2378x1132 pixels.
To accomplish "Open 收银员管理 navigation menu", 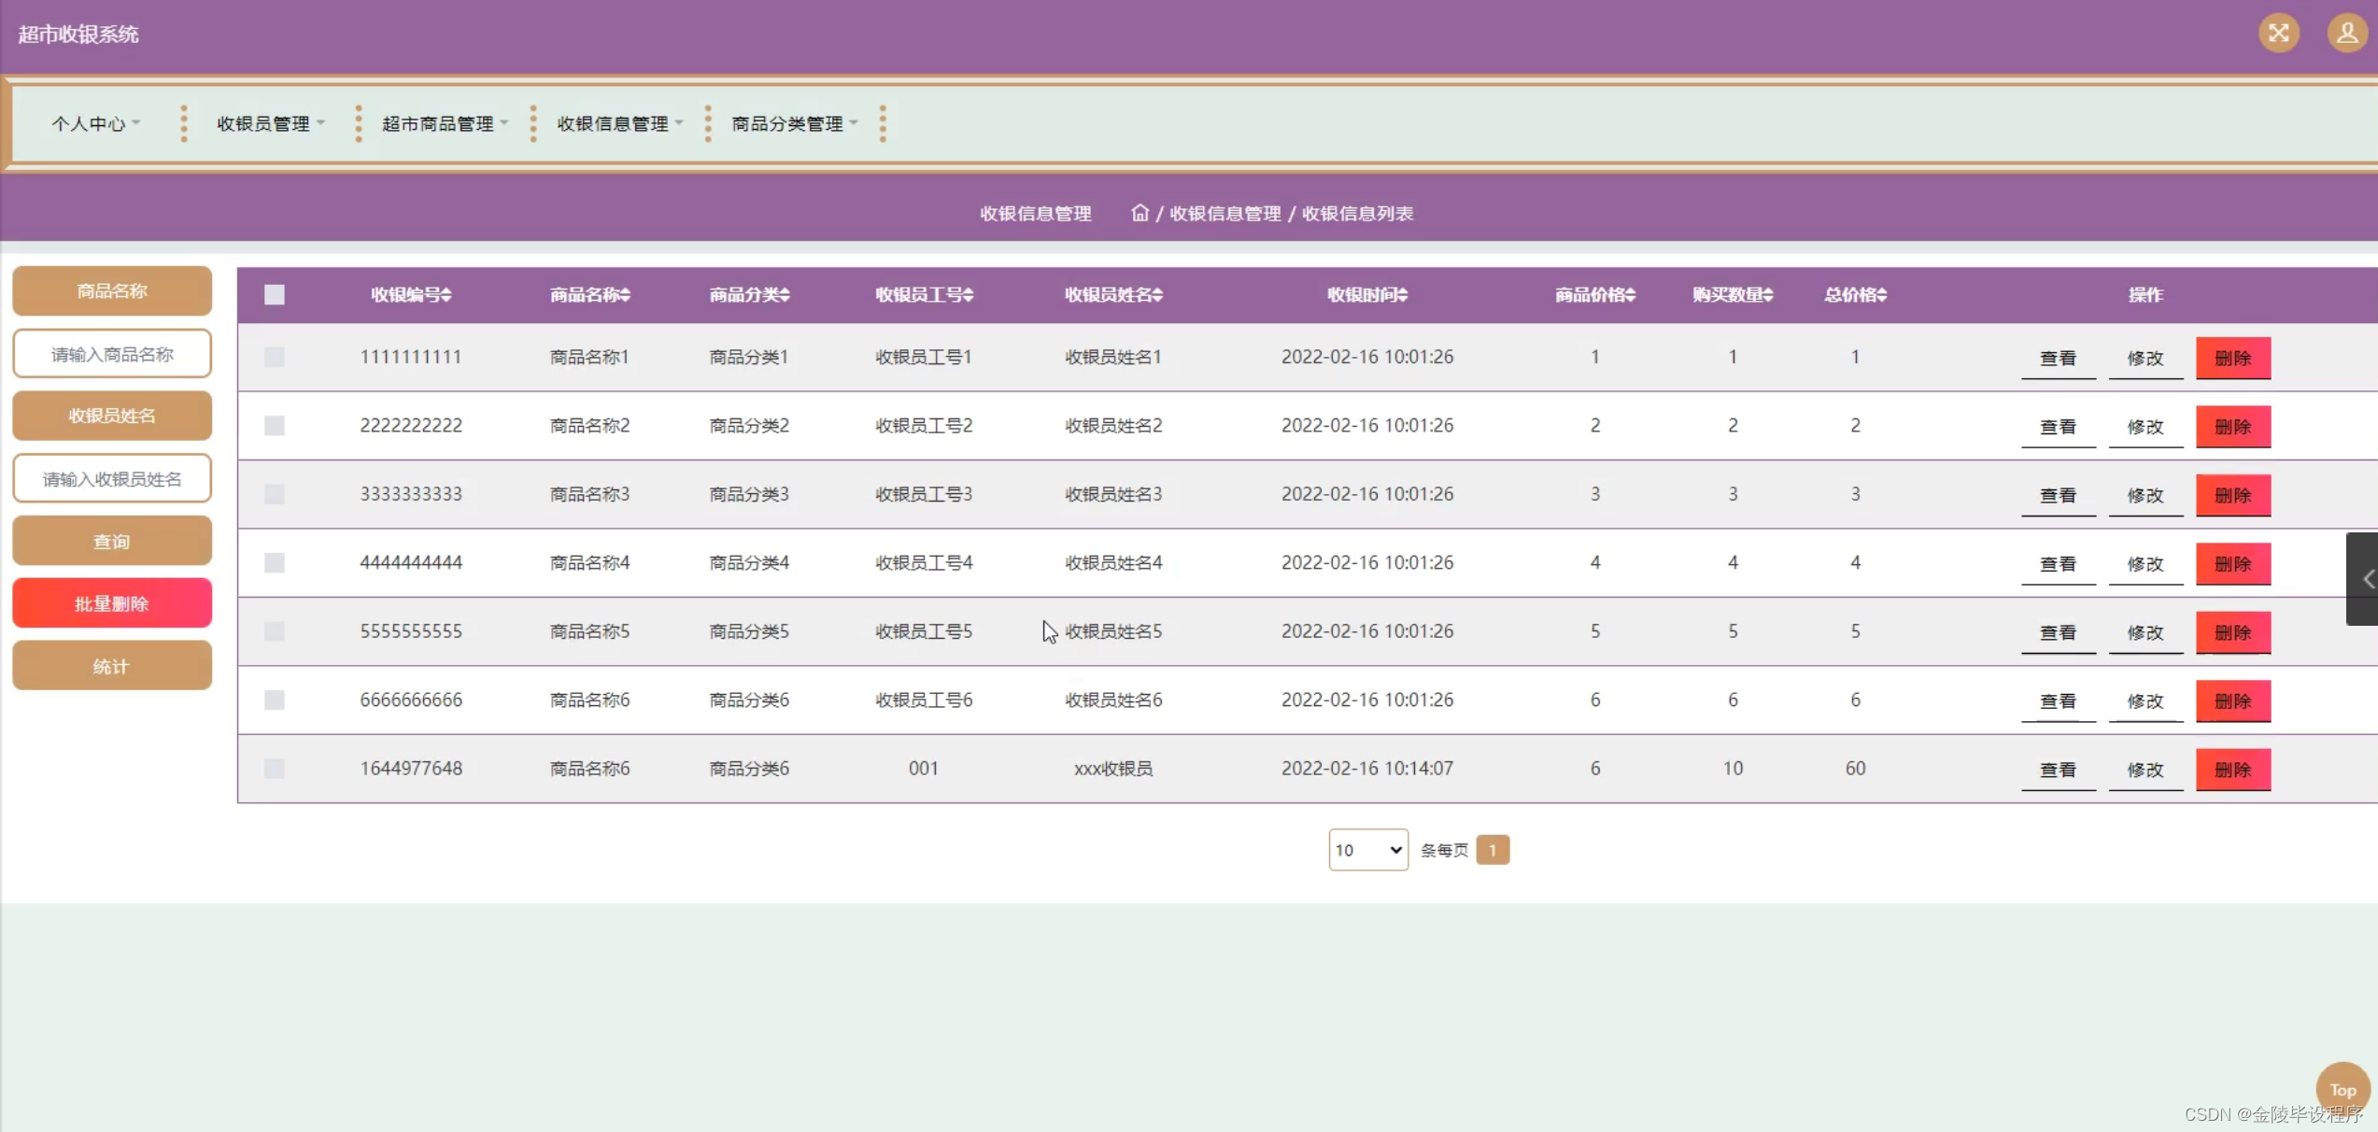I will [270, 123].
